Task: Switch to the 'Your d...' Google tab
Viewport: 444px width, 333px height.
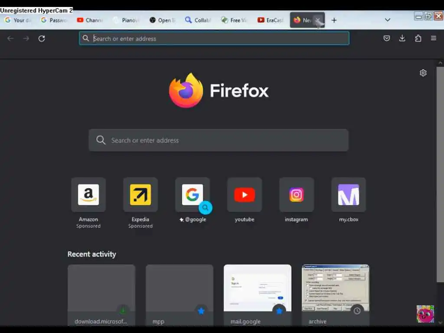Action: coord(19,20)
